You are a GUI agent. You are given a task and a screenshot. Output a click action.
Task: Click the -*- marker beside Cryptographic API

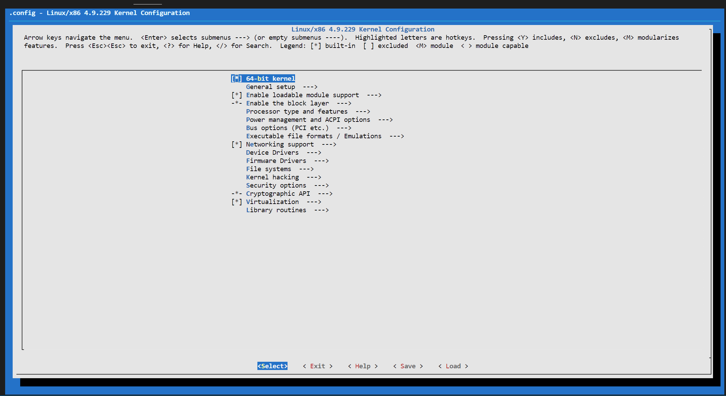point(237,194)
